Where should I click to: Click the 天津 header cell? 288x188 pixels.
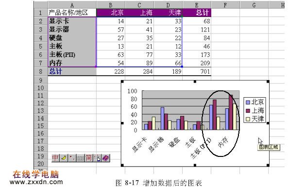tap(168, 13)
